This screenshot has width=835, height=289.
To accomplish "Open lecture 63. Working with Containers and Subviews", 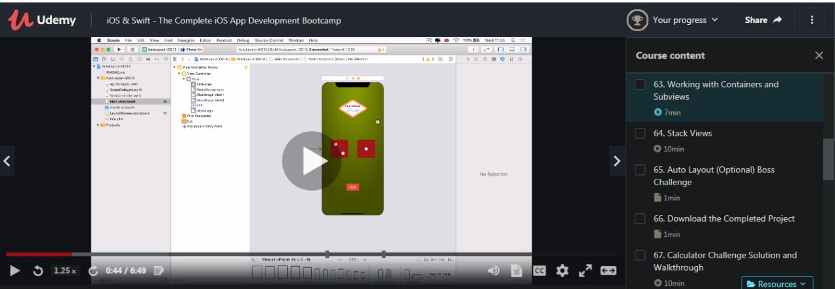I will (716, 90).
